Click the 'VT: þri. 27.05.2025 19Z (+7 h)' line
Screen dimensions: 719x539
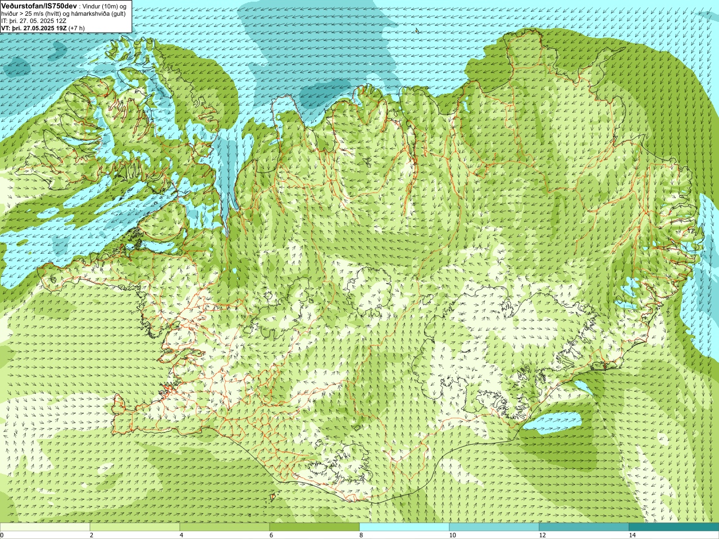pos(43,28)
